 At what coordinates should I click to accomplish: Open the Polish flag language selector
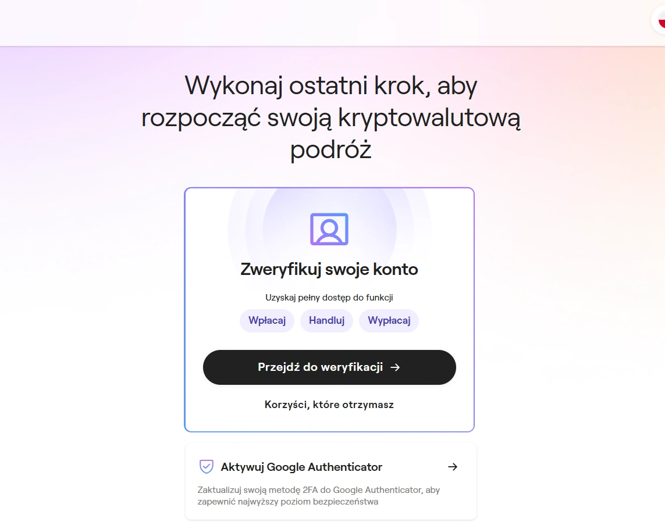(x=660, y=20)
